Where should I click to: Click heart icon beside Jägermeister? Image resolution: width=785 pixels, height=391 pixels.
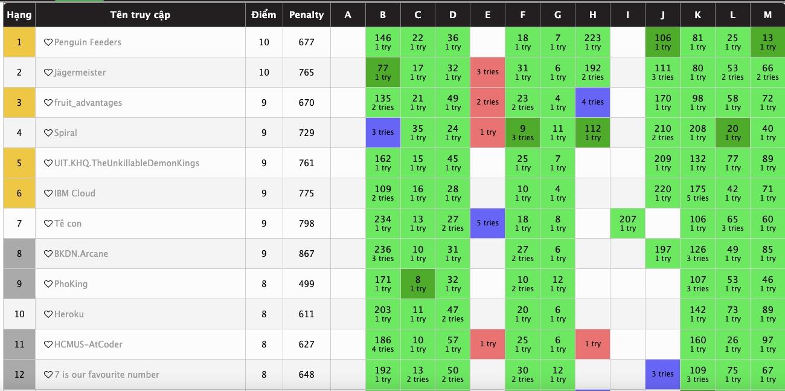(48, 73)
